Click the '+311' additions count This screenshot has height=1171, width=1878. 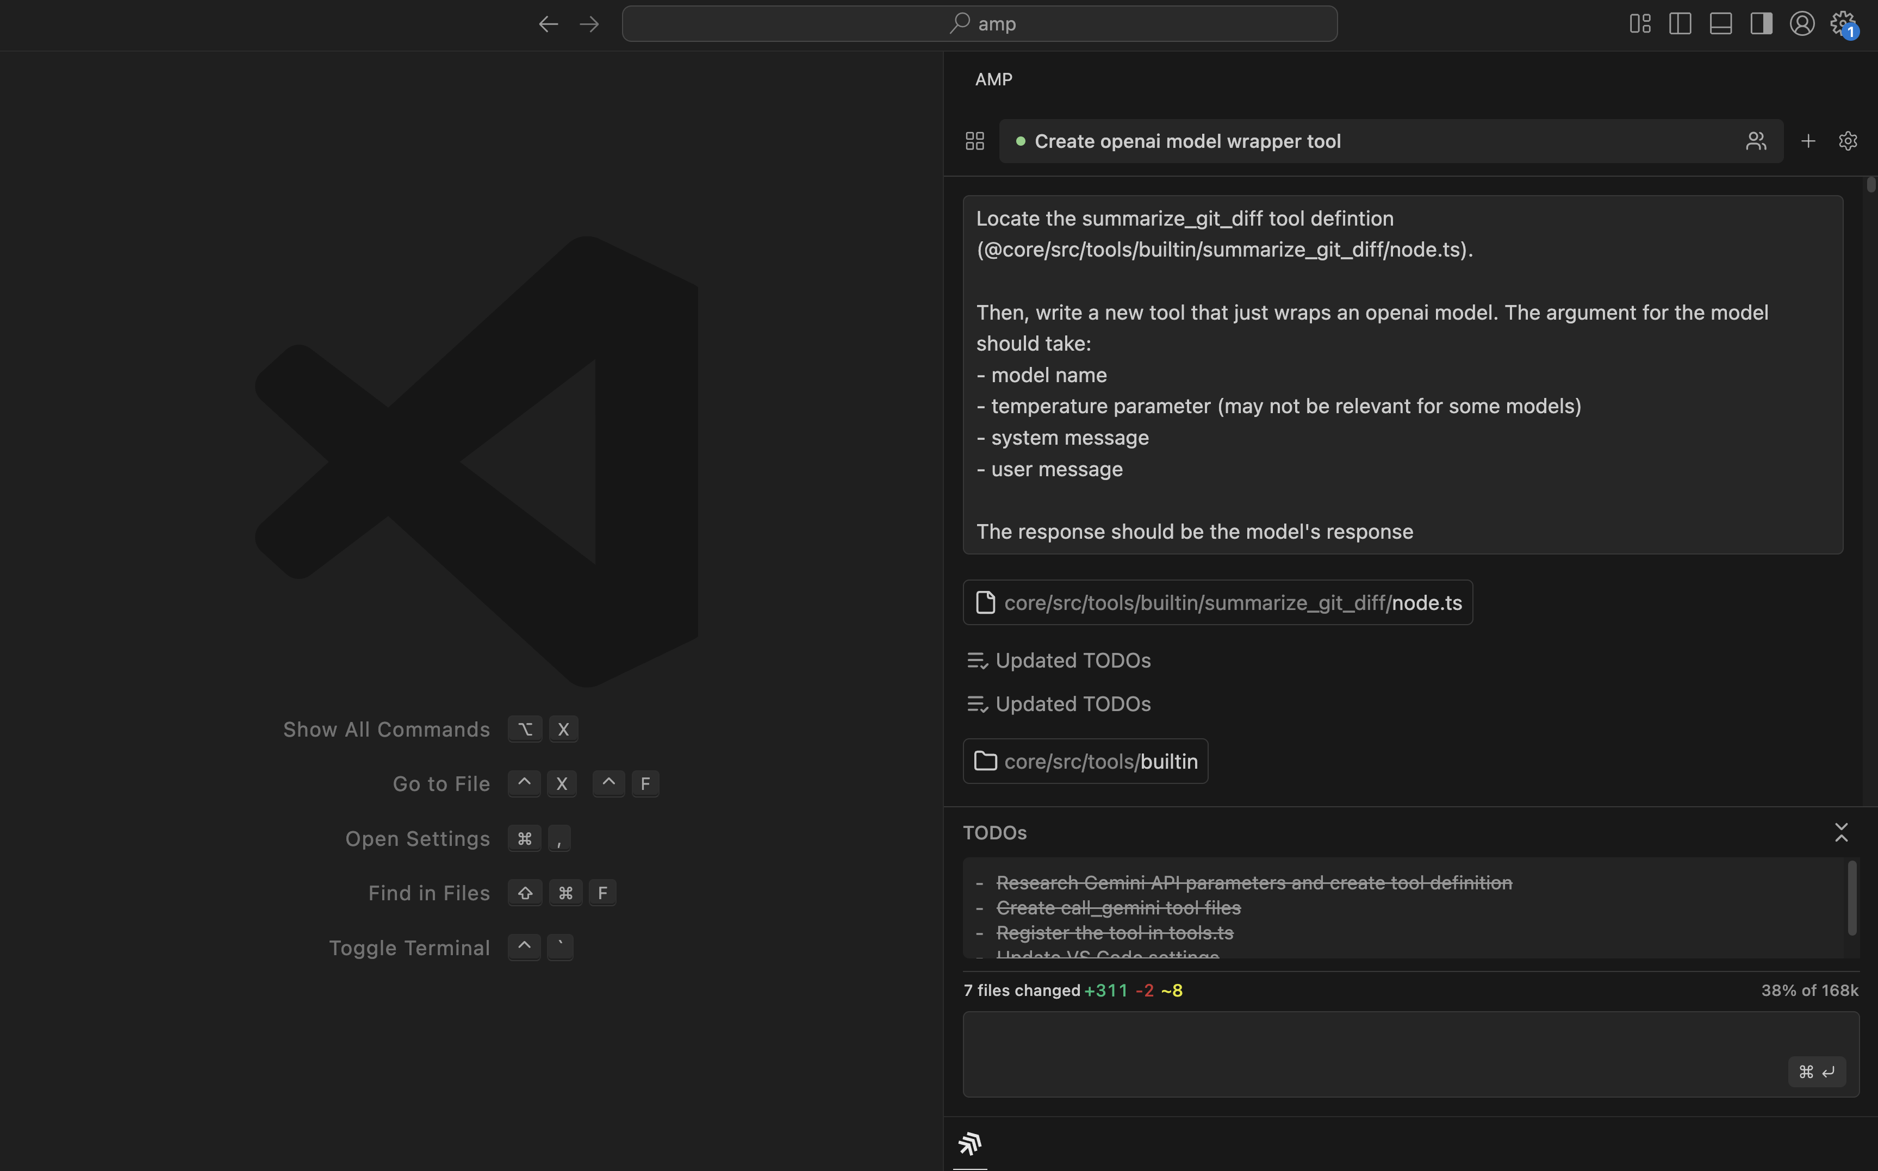(1106, 991)
